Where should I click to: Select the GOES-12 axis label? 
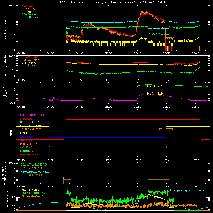point(5,93)
